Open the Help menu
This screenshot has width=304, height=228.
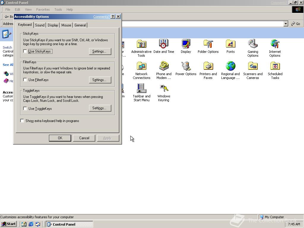[69, 9]
